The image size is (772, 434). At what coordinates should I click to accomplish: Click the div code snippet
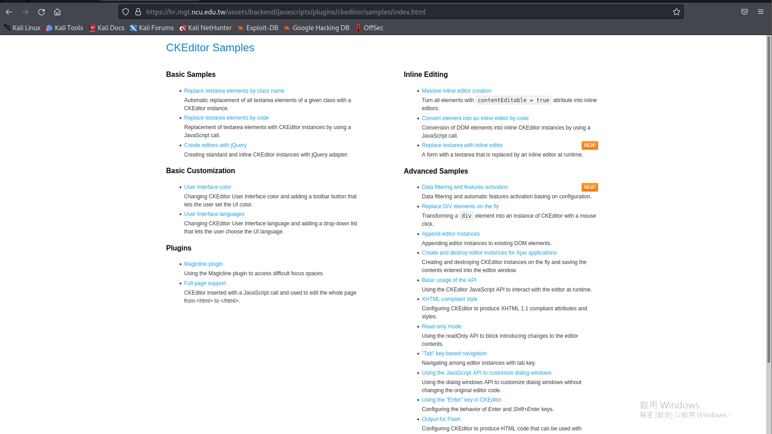click(466, 216)
